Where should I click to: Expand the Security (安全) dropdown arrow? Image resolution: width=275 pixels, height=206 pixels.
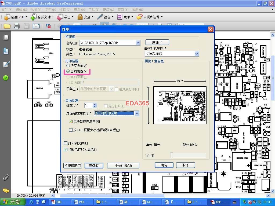(92, 17)
